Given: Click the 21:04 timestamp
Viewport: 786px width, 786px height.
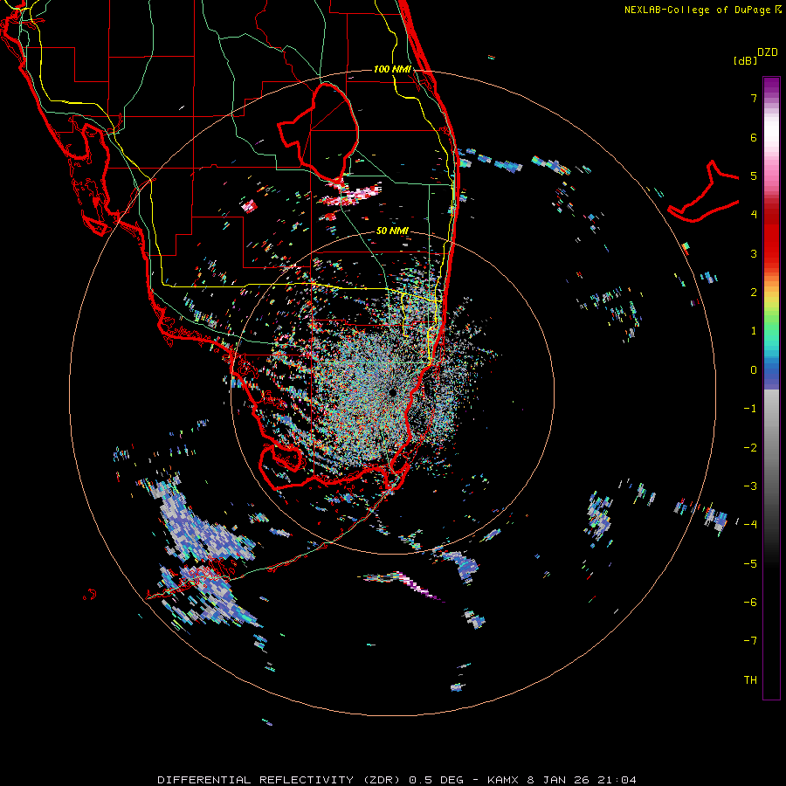Looking at the screenshot, I should pyautogui.click(x=617, y=780).
